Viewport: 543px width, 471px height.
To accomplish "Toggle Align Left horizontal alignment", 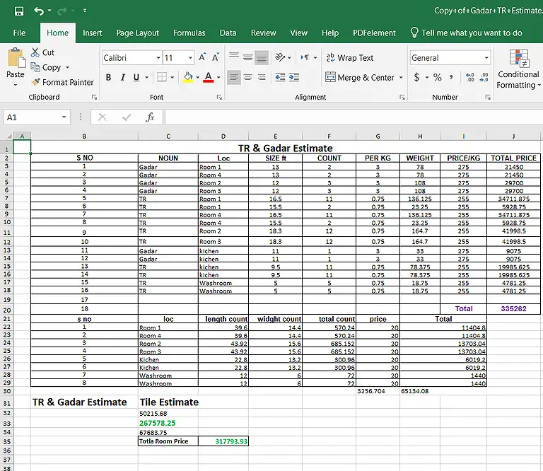I will [234, 77].
